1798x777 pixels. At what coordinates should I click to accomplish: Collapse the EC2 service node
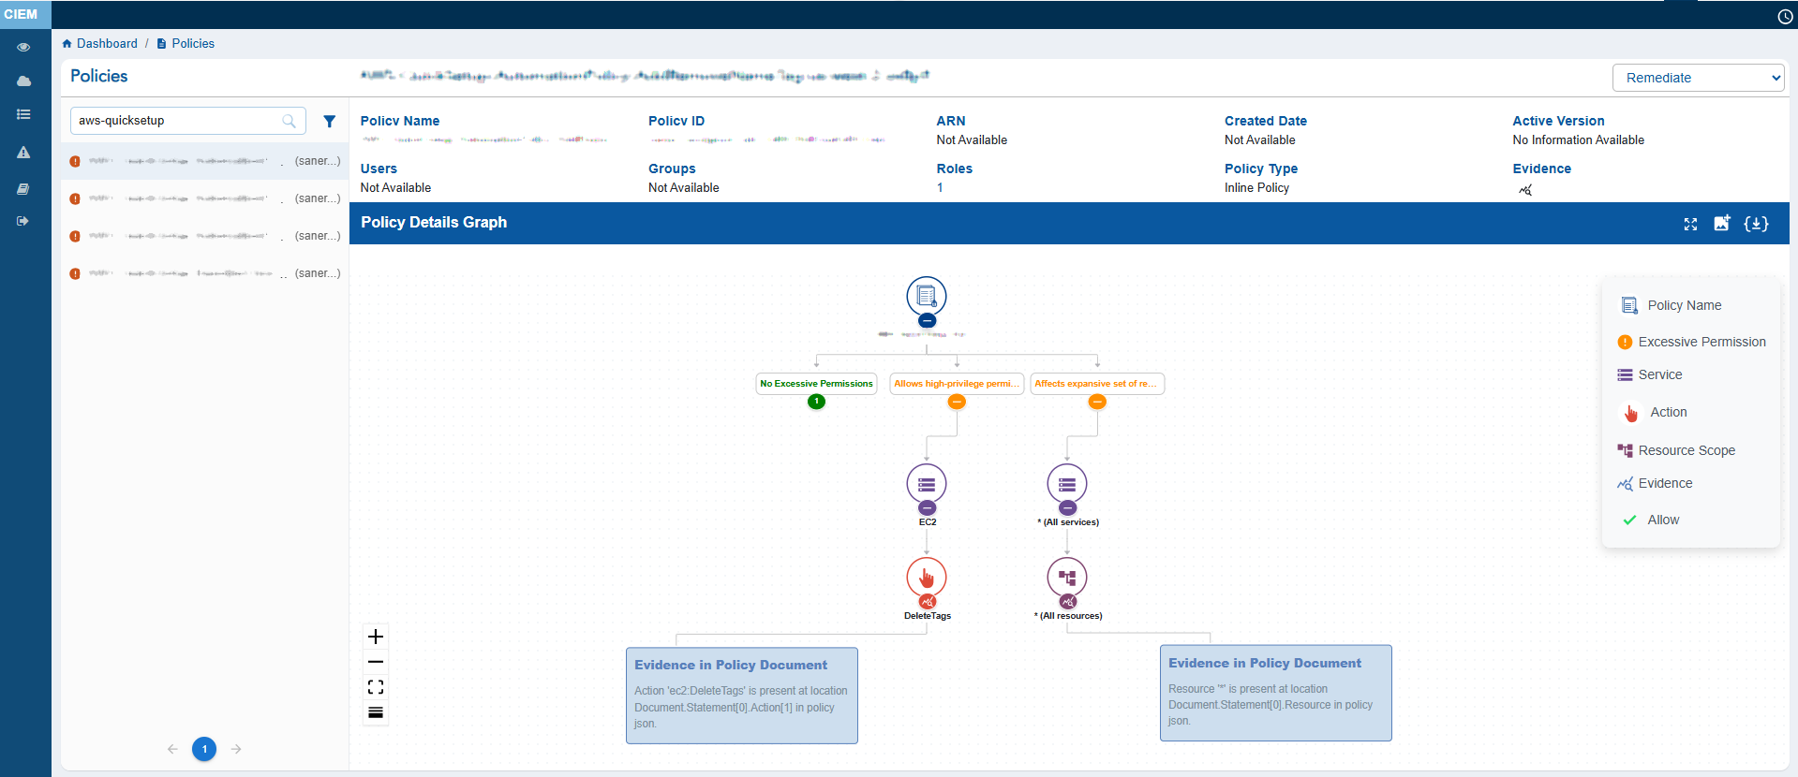tap(927, 508)
